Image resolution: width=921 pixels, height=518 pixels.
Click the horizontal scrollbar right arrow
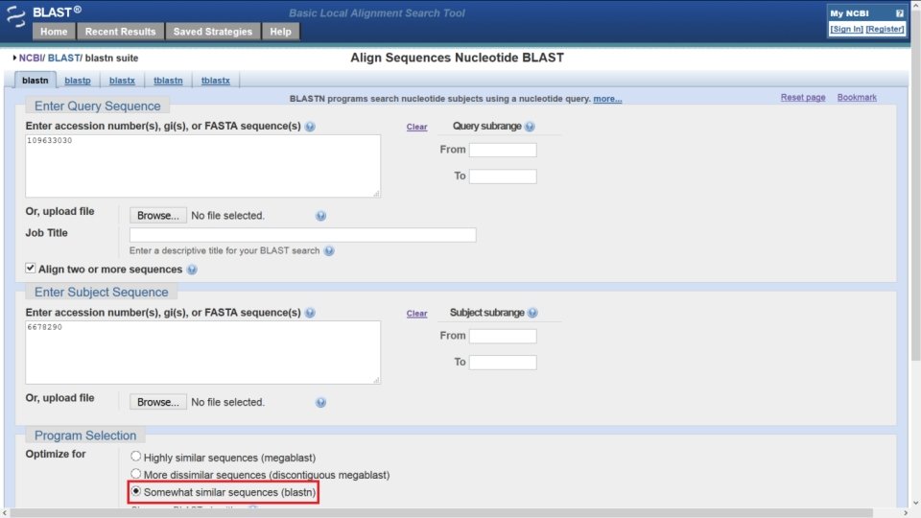tap(906, 513)
